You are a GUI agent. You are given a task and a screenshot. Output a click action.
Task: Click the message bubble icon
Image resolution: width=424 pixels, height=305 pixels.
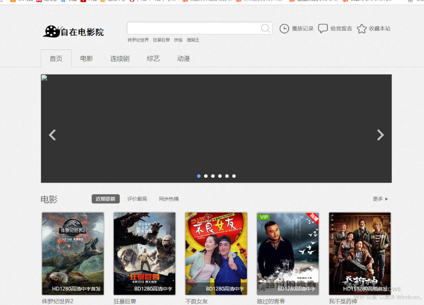pos(323,28)
